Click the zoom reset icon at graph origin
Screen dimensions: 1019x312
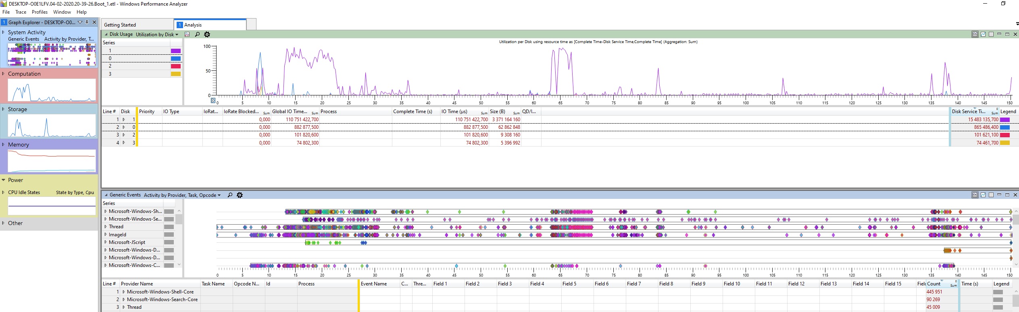tap(213, 100)
